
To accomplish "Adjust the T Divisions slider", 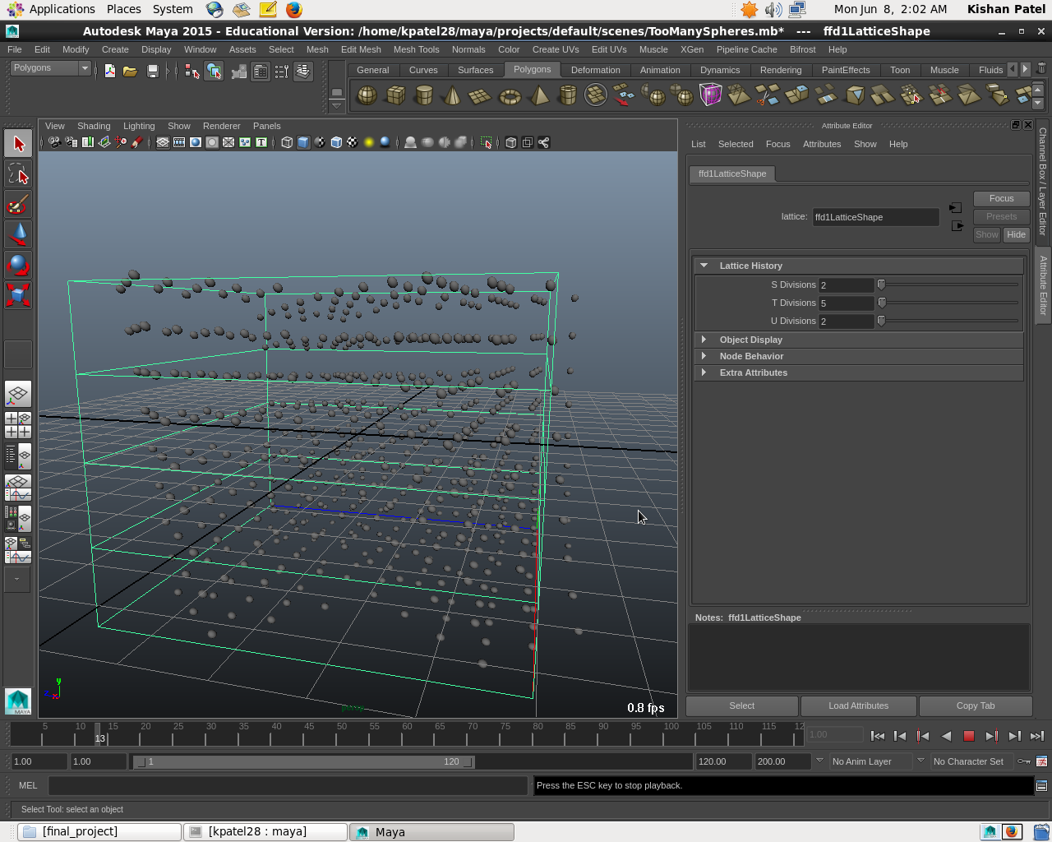I will 881,303.
